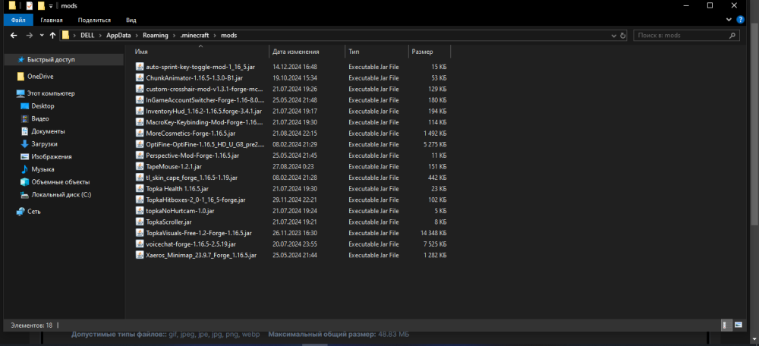Select jar icon of ChunkAnimator-1.16.5-1.3.0-B1.jar
This screenshot has height=346, width=759.
pyautogui.click(x=140, y=77)
